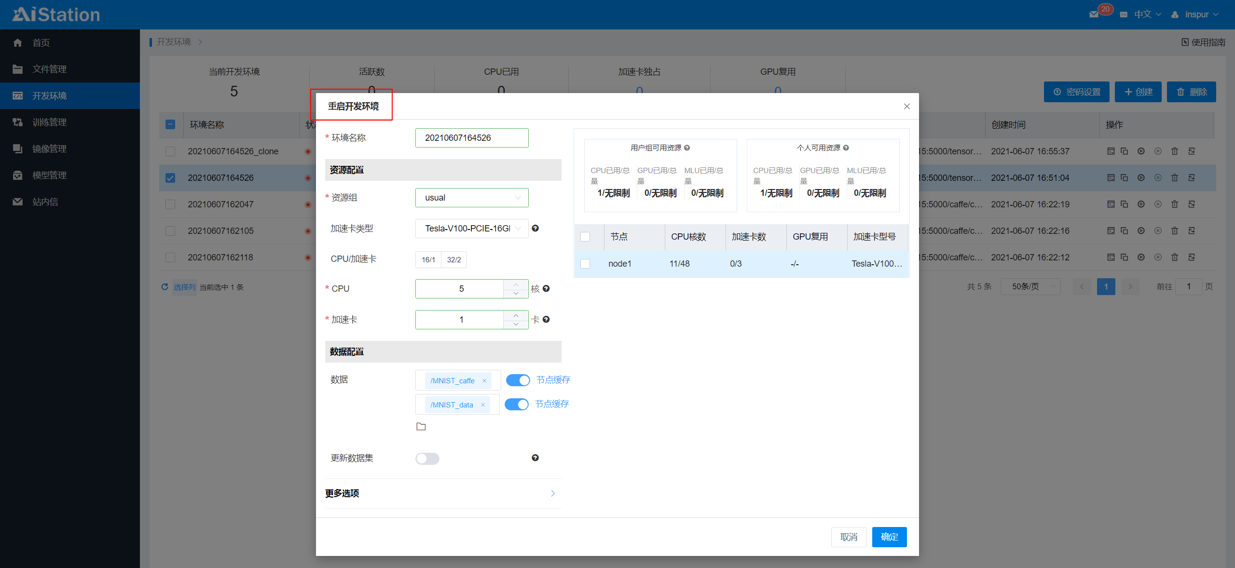Open accelerator card type Tesla-V100 dropdown

click(x=471, y=229)
